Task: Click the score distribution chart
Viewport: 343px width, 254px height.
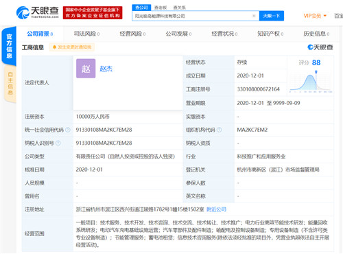Action: pyautogui.click(x=311, y=82)
